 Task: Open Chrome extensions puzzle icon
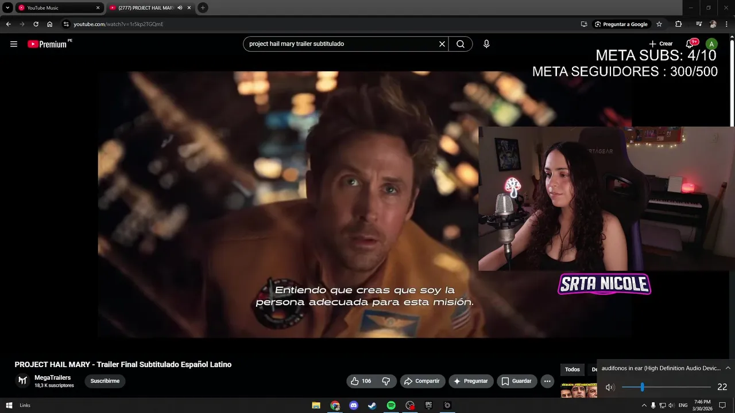point(679,24)
